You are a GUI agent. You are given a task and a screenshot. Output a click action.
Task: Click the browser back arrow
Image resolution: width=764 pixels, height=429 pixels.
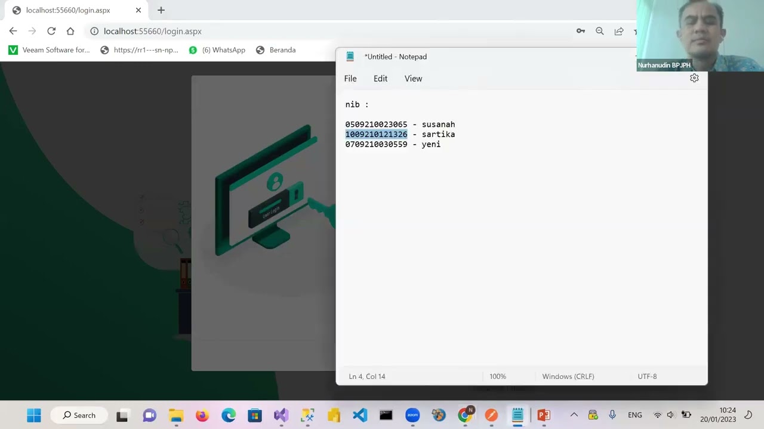tap(13, 31)
